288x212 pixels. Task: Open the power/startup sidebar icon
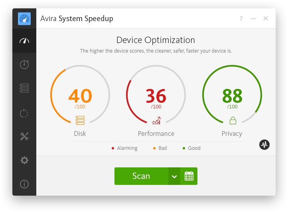[24, 113]
